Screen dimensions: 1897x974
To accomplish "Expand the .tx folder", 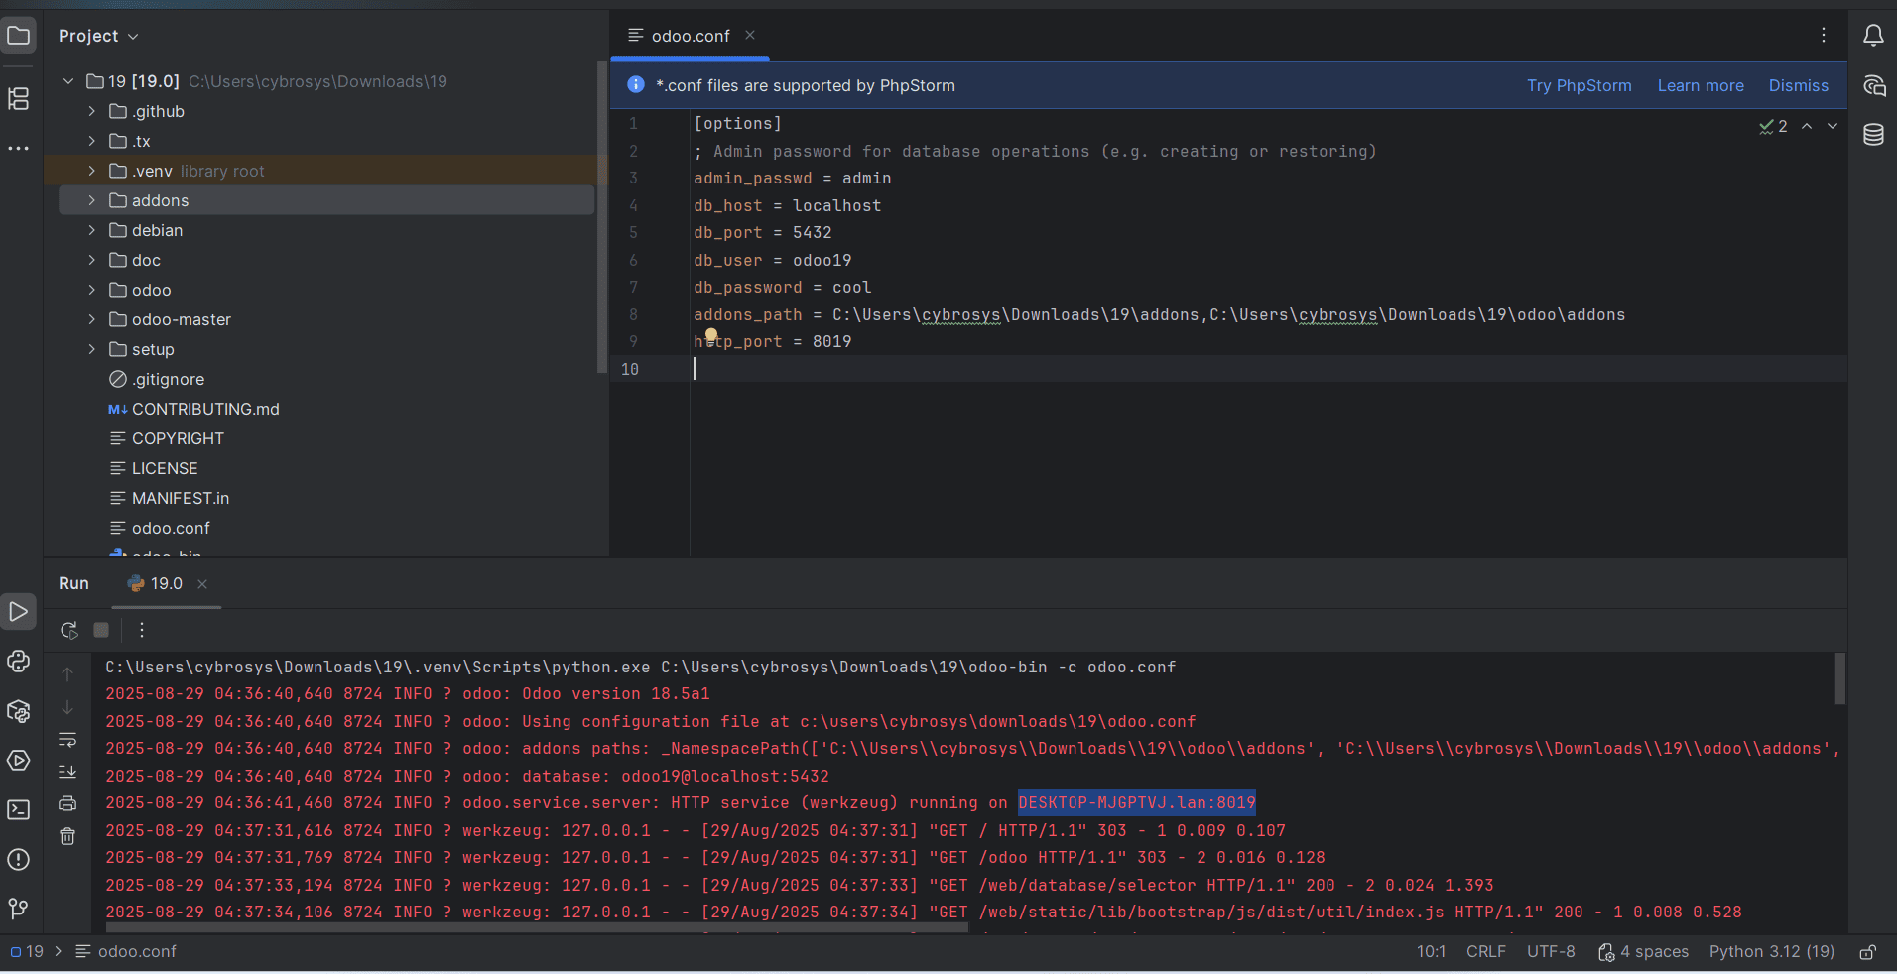I will point(91,141).
